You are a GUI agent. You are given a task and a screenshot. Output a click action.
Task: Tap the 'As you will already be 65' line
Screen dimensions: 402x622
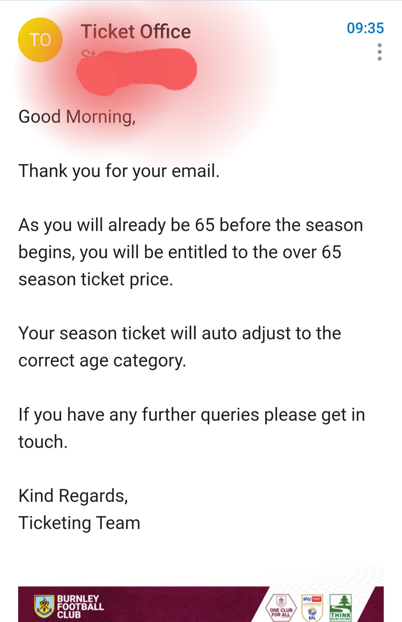coord(191,225)
